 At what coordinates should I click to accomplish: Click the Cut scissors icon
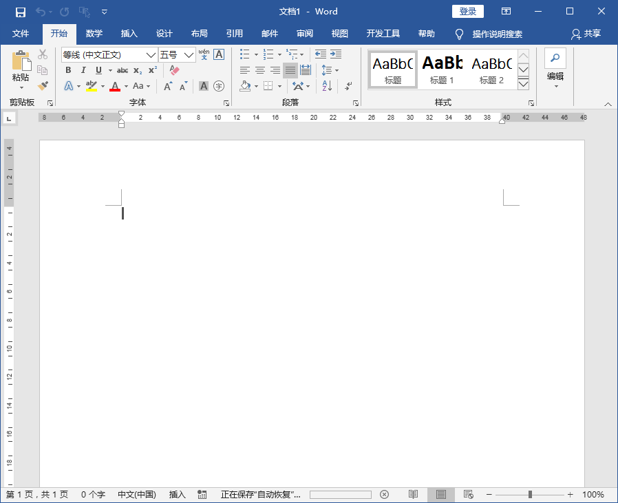click(x=43, y=54)
